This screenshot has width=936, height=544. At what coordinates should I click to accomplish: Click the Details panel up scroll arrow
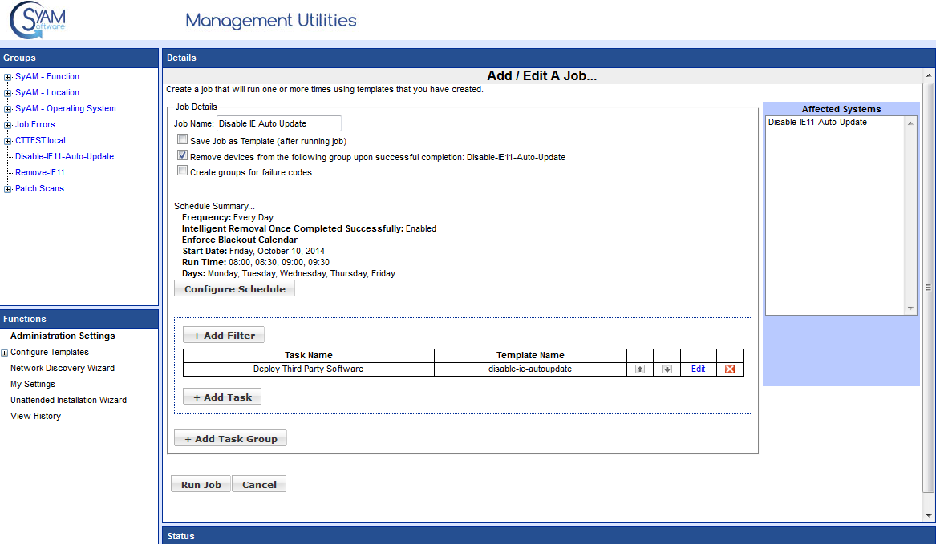929,75
